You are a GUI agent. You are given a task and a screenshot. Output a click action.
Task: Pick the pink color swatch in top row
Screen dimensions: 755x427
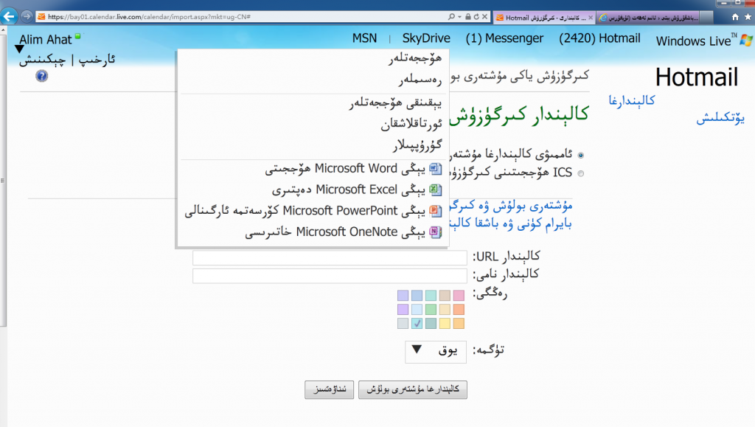click(459, 295)
